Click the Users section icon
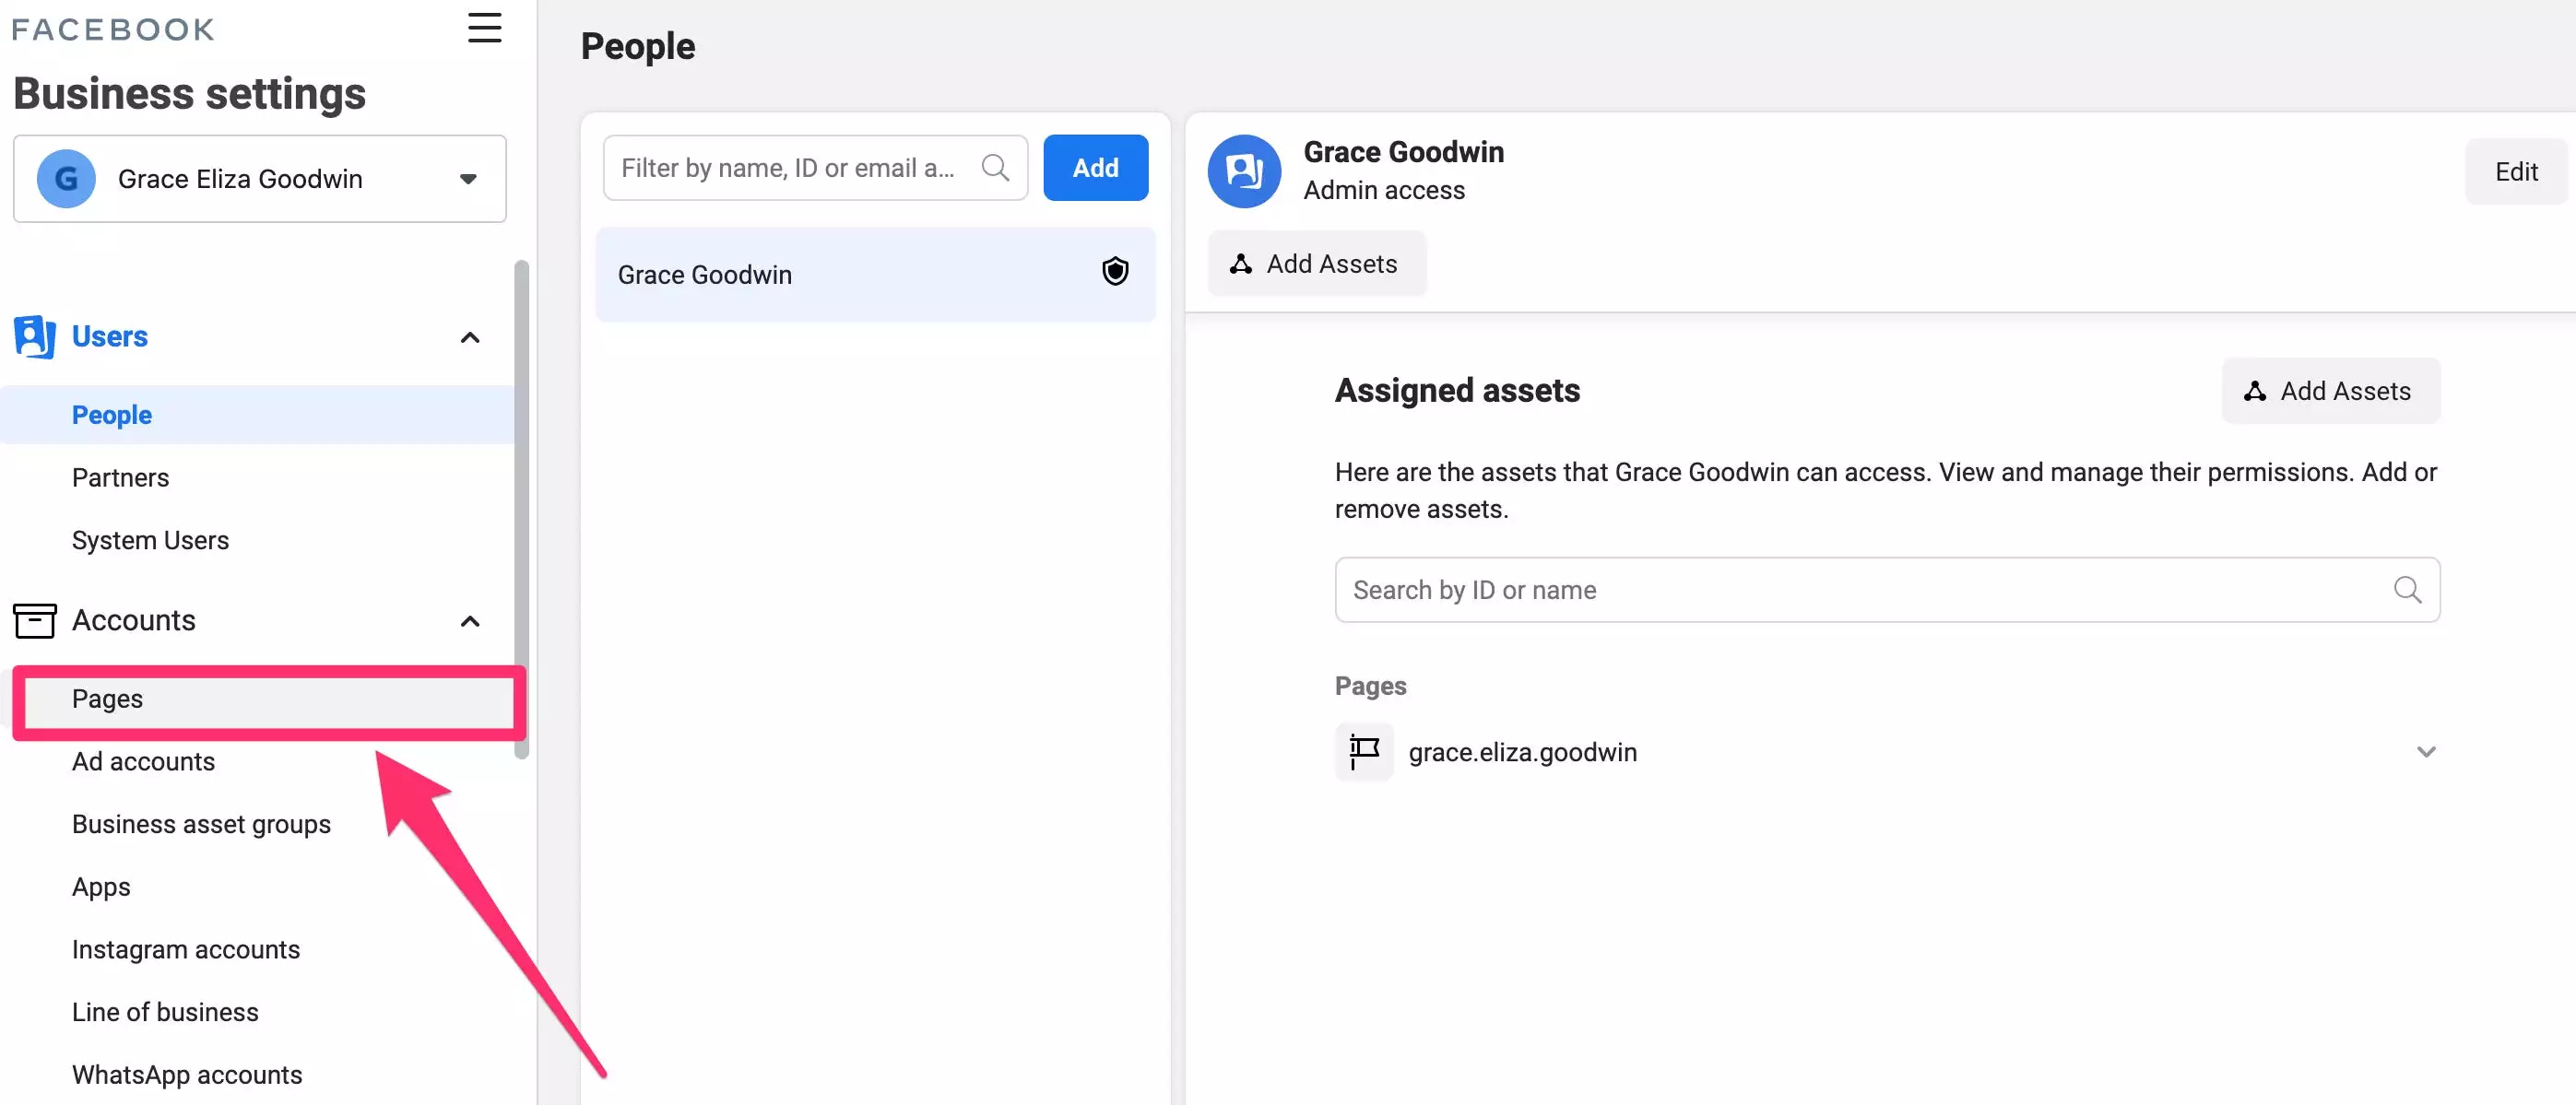 34,337
